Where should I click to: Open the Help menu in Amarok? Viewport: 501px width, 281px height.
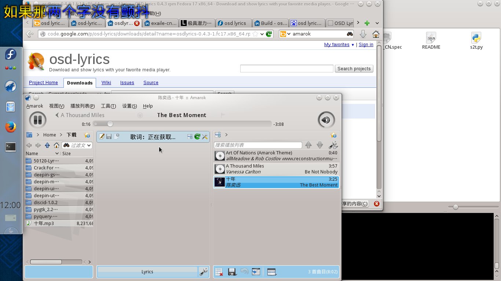[x=148, y=106]
